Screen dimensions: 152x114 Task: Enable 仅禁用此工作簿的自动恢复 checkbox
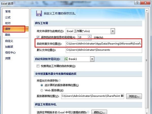click(x=38, y=66)
